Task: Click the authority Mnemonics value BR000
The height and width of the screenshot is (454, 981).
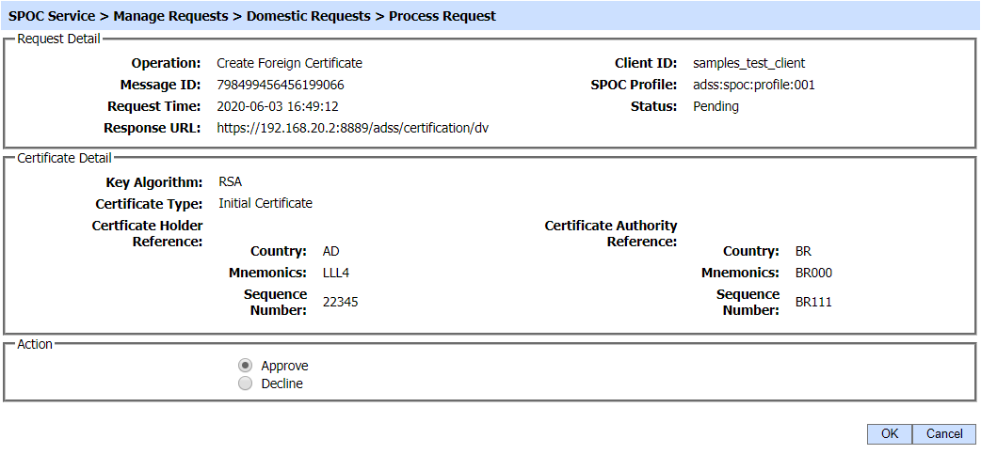Action: tap(813, 273)
